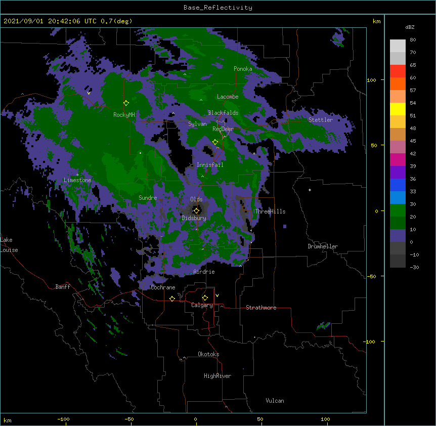
Task: Pick the slate purple 0-10 dBZ swatch
Action: pos(398,236)
